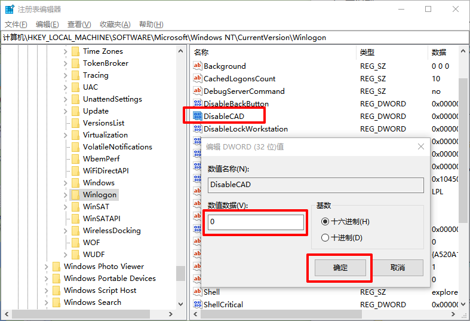Image resolution: width=470 pixels, height=321 pixels.
Task: Open the 文件(F) menu
Action: pyautogui.click(x=16, y=25)
